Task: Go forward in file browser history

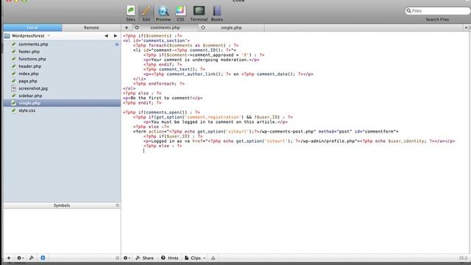Action: point(116,36)
